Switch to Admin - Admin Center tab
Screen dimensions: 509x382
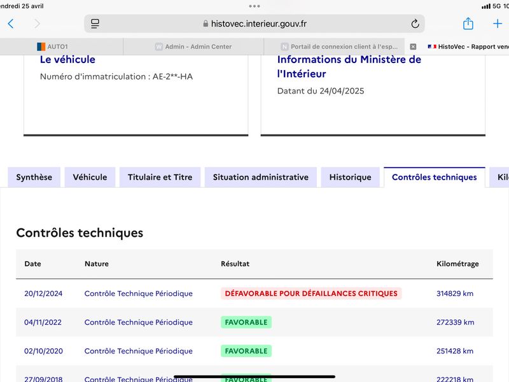193,46
